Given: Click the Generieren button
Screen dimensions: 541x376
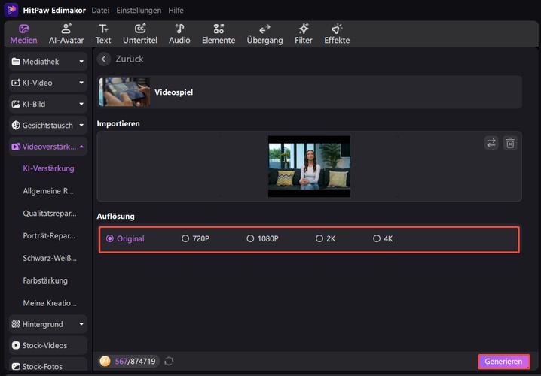Looking at the screenshot, I should (x=504, y=362).
